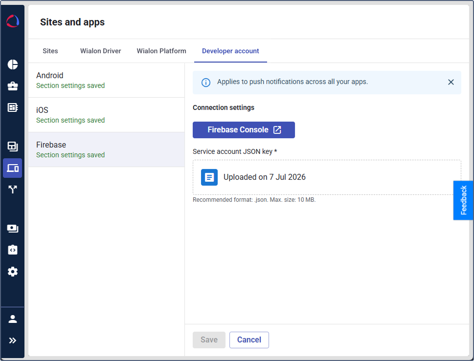Click the 'Applies to push notifications' banner text
The image size is (474, 361).
[x=293, y=82]
